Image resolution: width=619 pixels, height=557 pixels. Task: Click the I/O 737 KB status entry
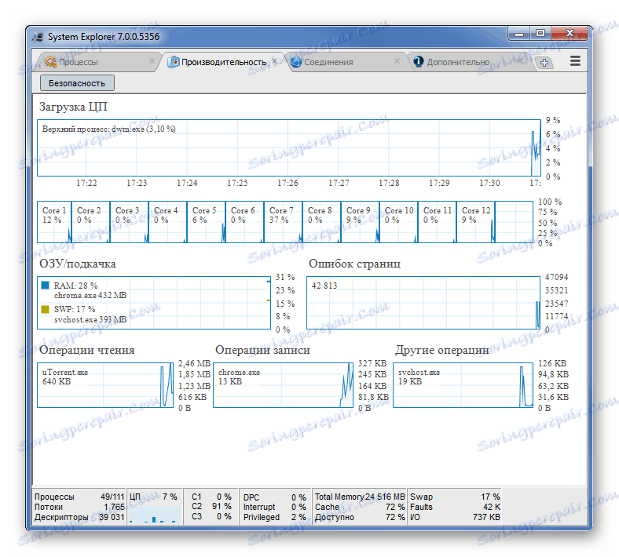tap(455, 517)
